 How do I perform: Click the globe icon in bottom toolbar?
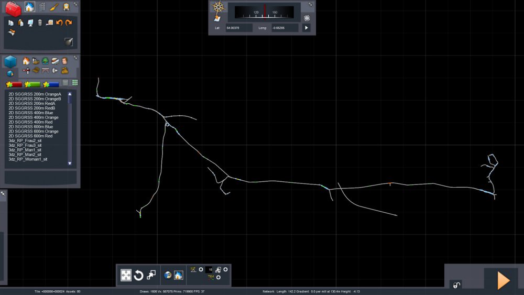coord(168,275)
